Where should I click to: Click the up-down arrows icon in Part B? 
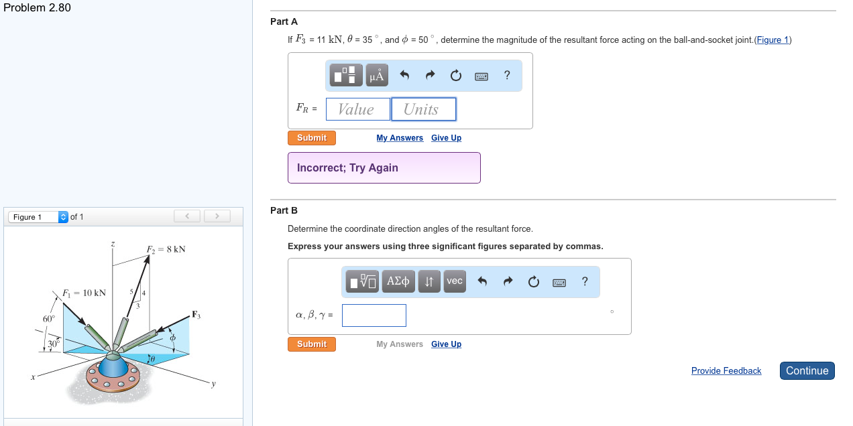(x=429, y=281)
